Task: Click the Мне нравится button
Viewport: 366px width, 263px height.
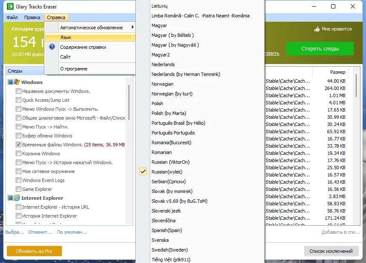Action: pyautogui.click(x=333, y=29)
